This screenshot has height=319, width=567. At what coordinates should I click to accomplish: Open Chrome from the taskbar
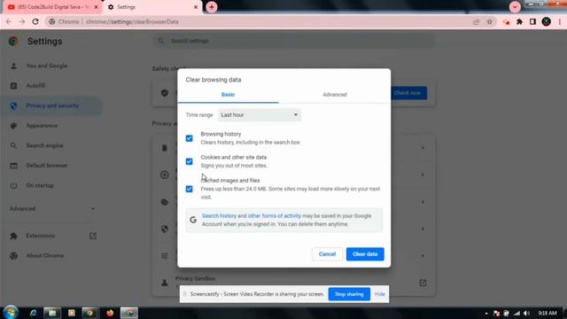pyautogui.click(x=89, y=313)
